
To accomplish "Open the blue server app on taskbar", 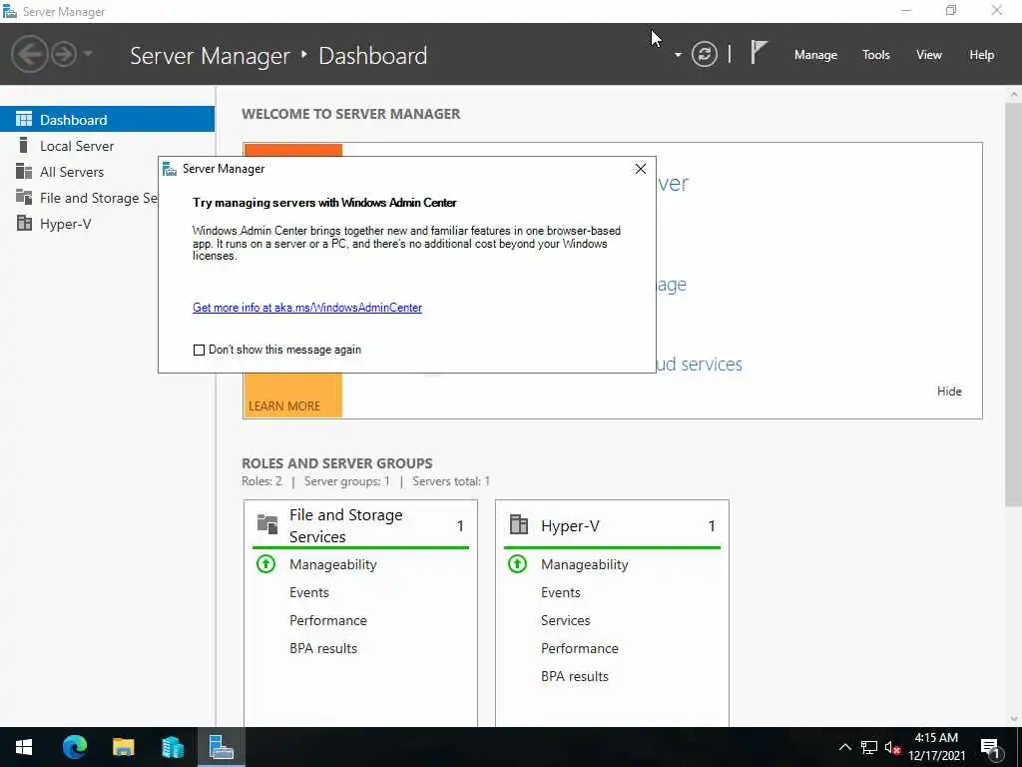I will (172, 747).
